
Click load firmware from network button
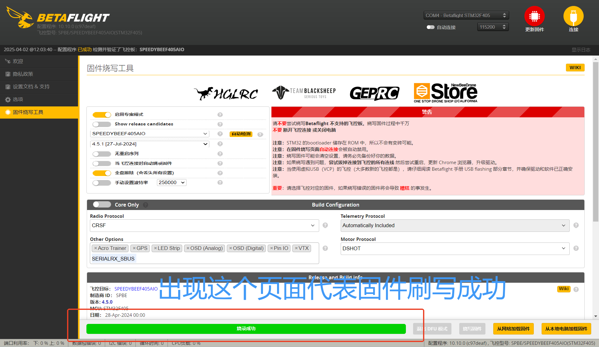(513, 329)
